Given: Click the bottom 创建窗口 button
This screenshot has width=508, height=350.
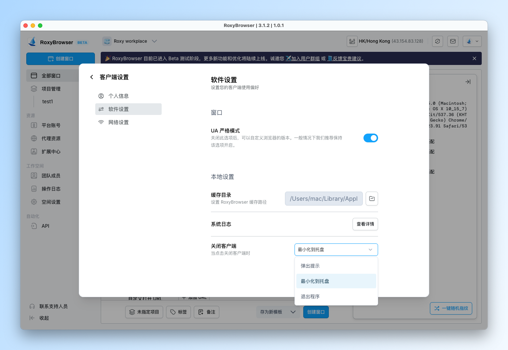Looking at the screenshot, I should (x=316, y=312).
